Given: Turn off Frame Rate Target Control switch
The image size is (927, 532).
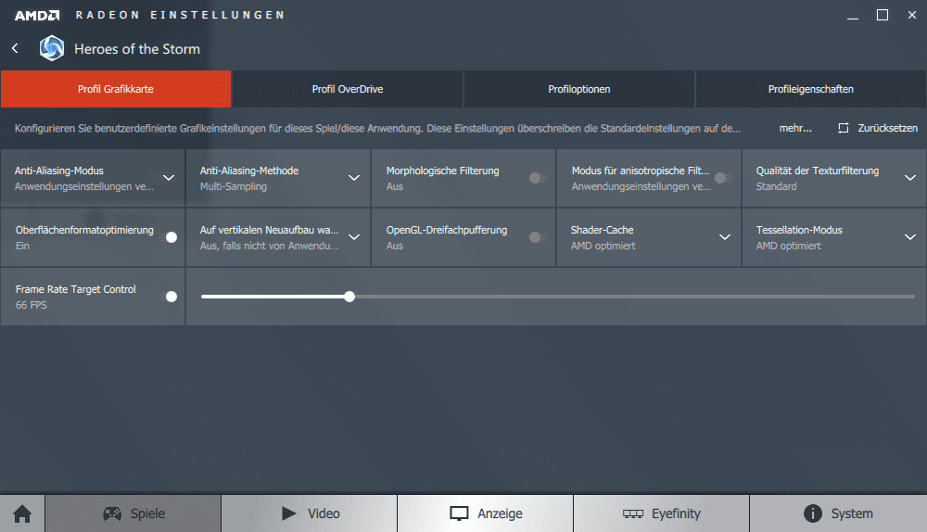Looking at the screenshot, I should 169,297.
